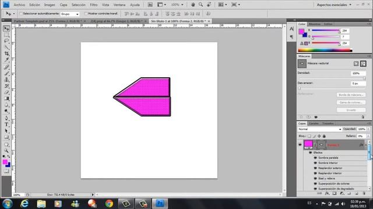Open the Opacidad slider arrow
The height and width of the screenshot is (209, 373).
coord(368,129)
